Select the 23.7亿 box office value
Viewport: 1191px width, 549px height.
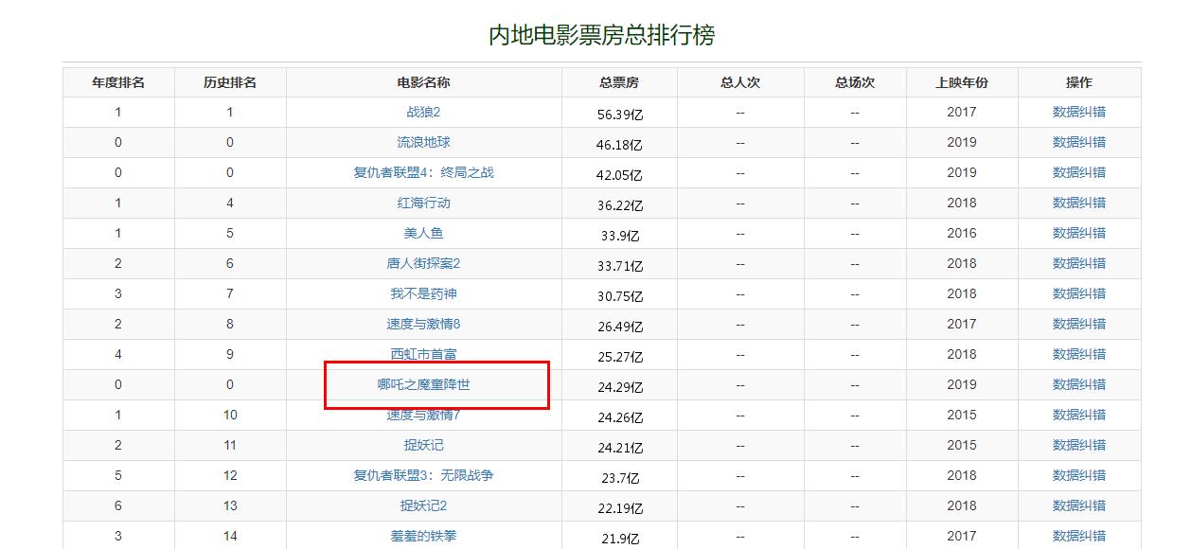pos(620,478)
